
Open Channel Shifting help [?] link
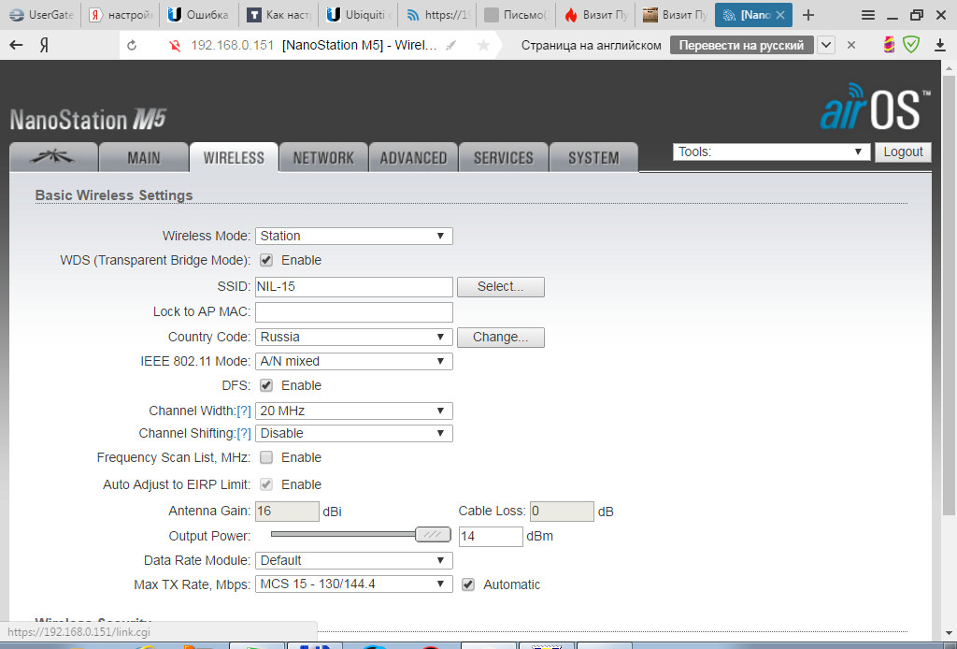[x=244, y=434]
